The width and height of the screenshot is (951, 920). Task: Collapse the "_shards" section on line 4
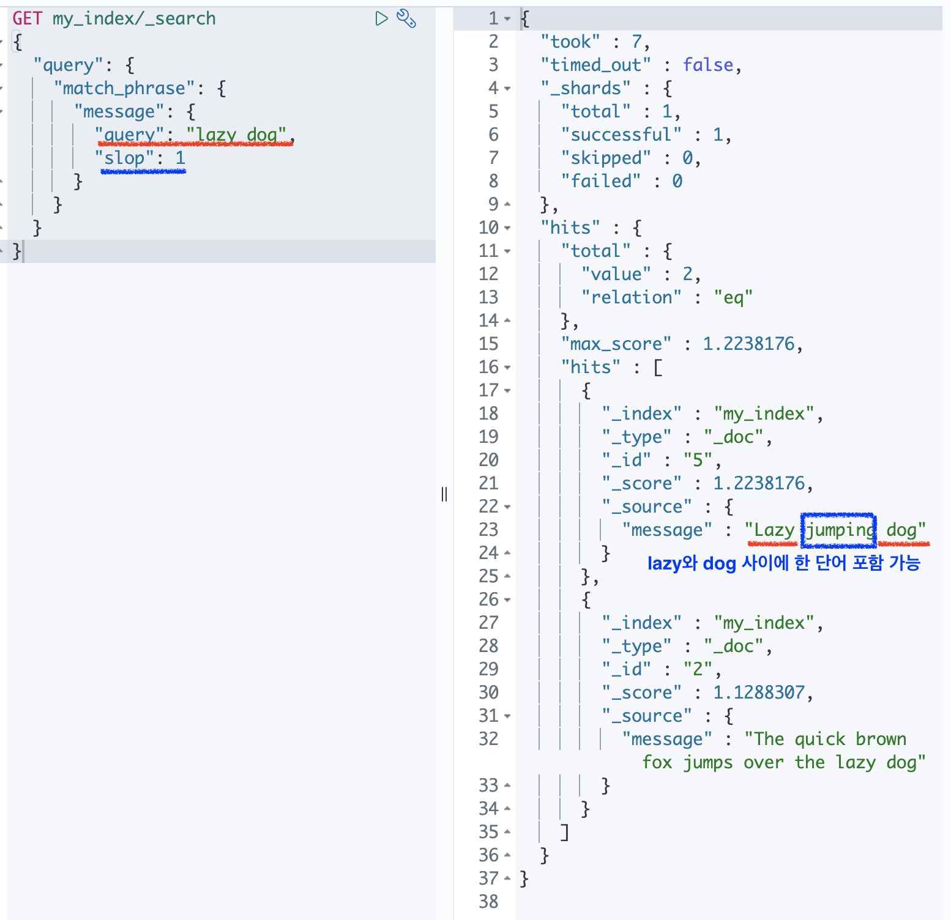pyautogui.click(x=506, y=88)
